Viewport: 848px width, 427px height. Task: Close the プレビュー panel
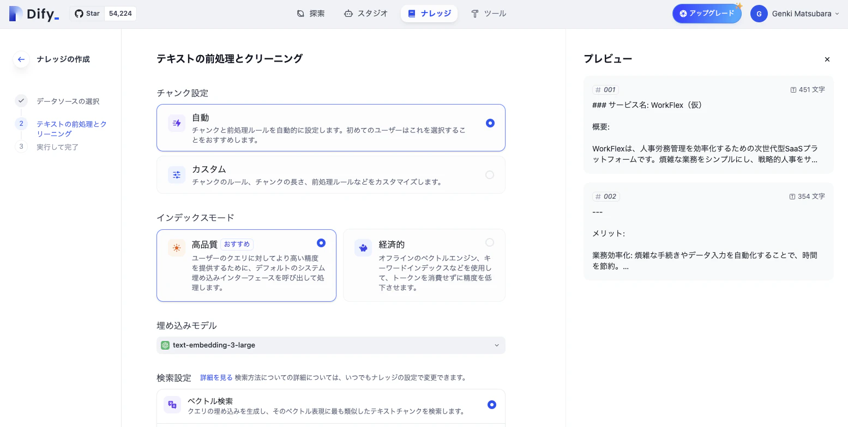[x=827, y=59]
